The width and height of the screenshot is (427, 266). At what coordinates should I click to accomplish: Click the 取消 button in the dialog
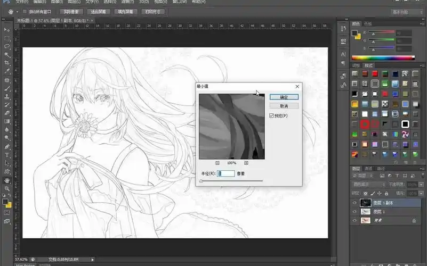click(284, 106)
